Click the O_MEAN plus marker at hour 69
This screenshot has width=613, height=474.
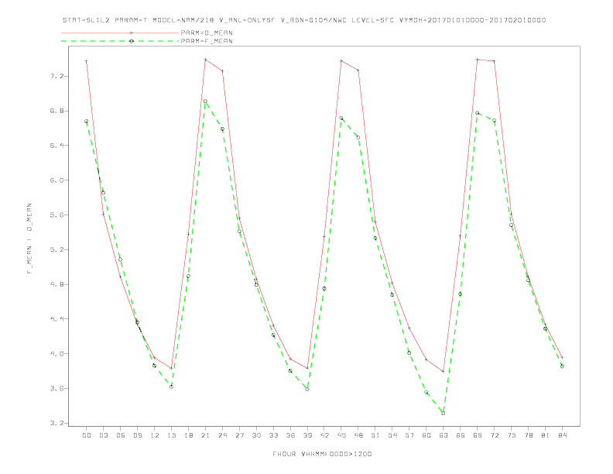[x=477, y=60]
